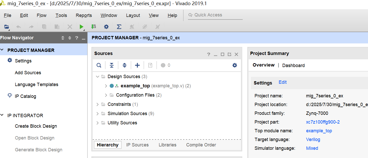Open project using toolbar folder icon
The image size is (368, 158).
tap(7, 26)
